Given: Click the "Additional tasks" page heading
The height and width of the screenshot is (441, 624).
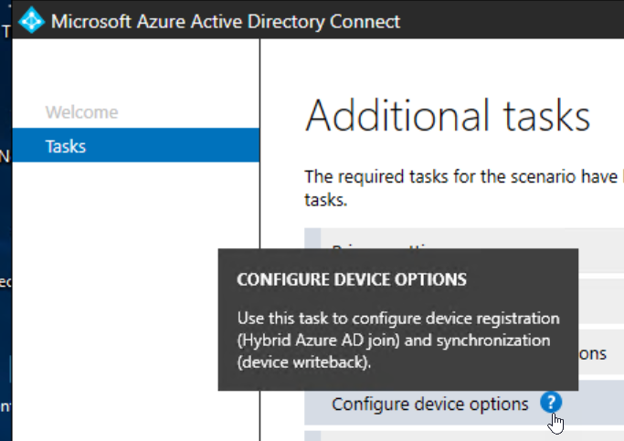Looking at the screenshot, I should pyautogui.click(x=448, y=116).
